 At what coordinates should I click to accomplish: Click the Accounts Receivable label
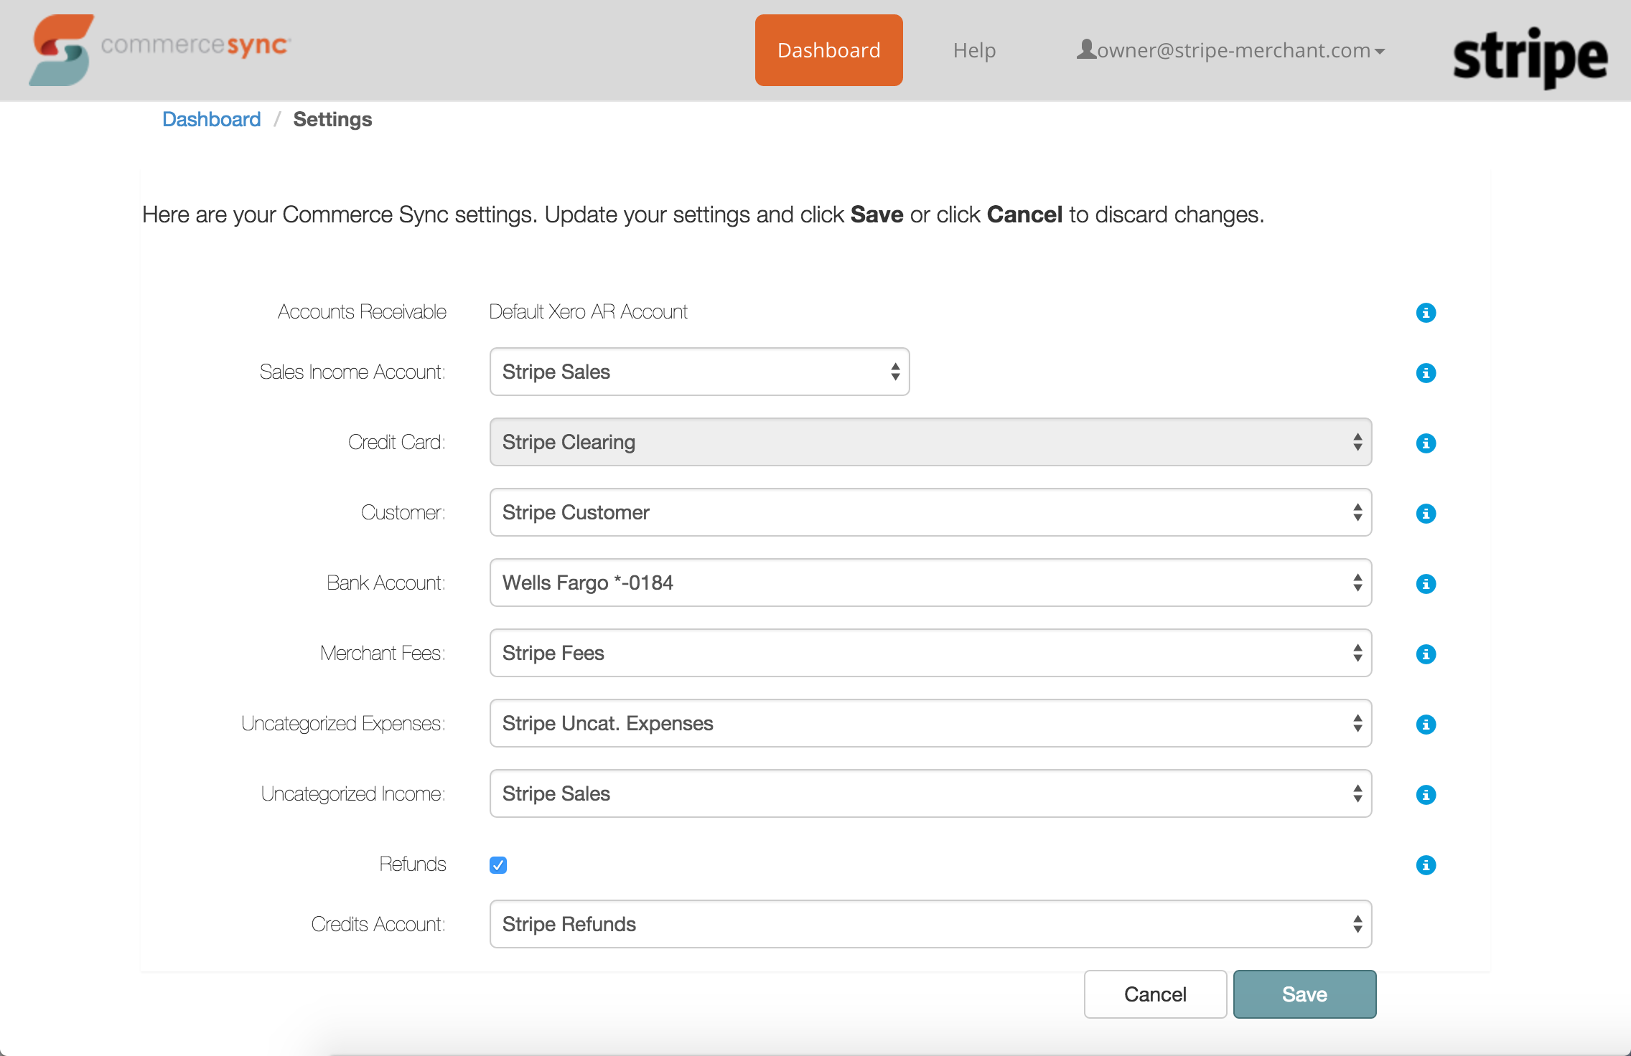[362, 311]
